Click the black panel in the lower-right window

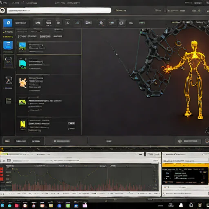(185, 176)
